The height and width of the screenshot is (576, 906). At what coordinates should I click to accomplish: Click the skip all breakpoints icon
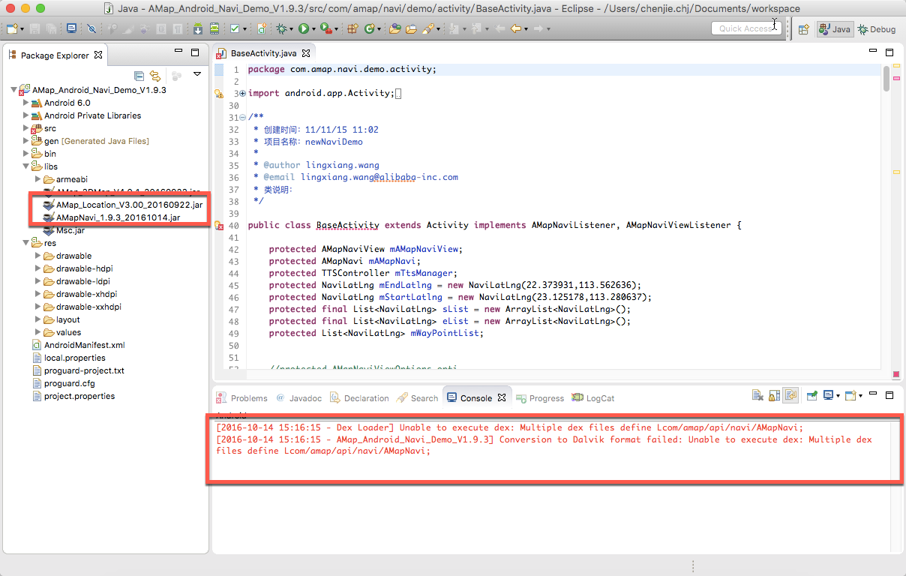tap(91, 28)
